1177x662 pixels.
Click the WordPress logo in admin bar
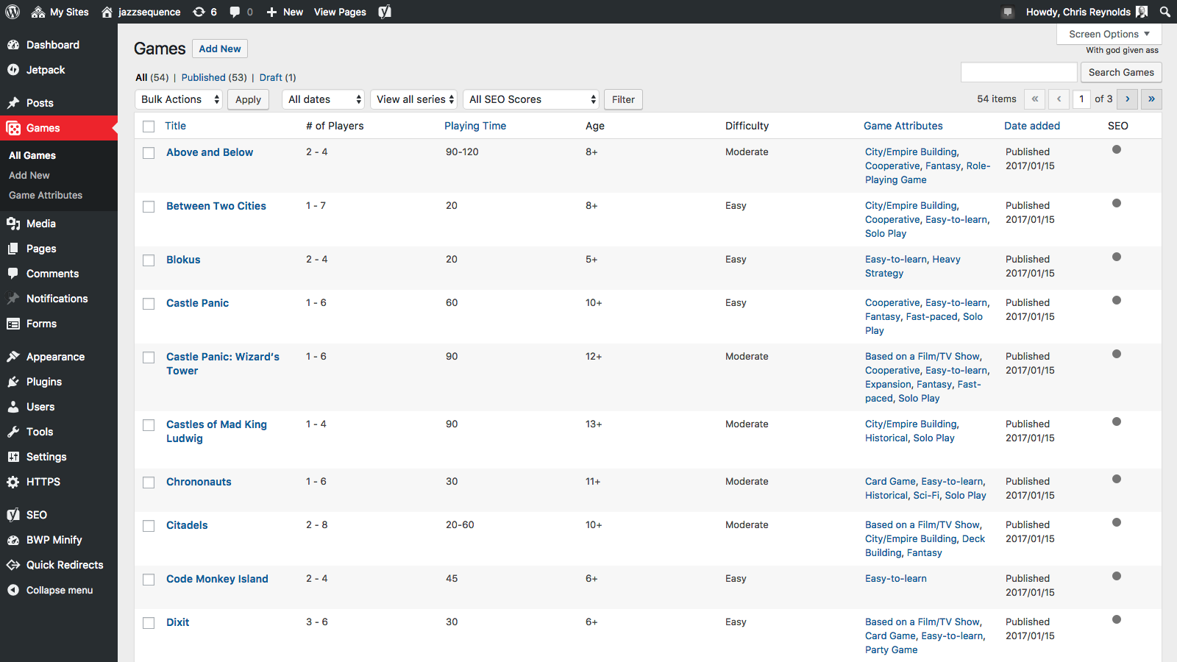pyautogui.click(x=13, y=12)
